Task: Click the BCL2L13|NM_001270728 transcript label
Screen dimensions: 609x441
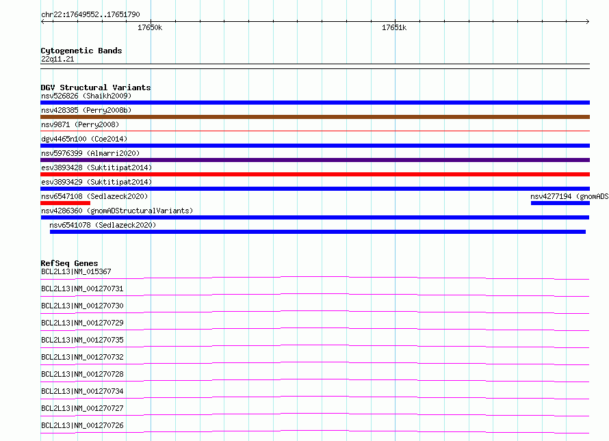Action: pos(82,374)
